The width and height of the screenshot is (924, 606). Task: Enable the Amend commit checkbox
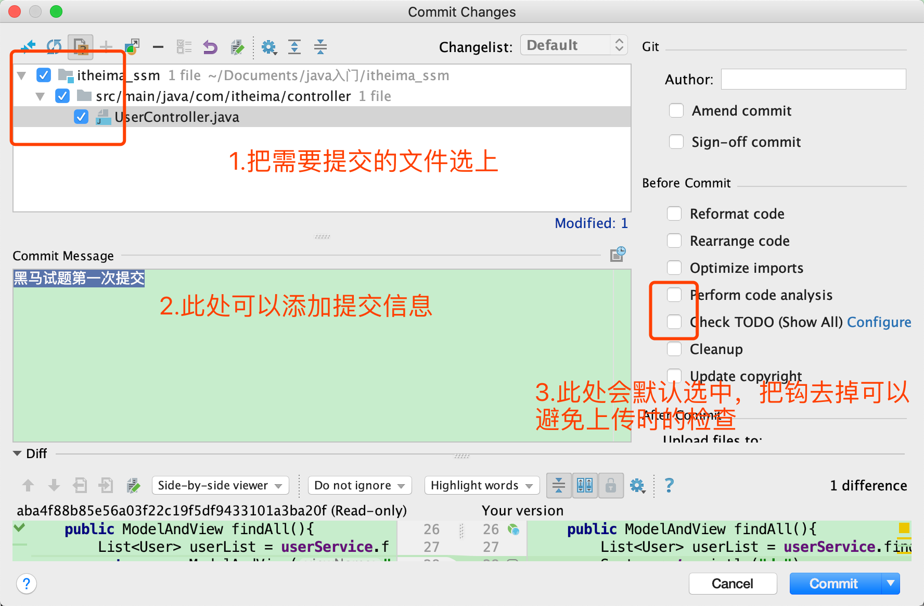point(676,110)
